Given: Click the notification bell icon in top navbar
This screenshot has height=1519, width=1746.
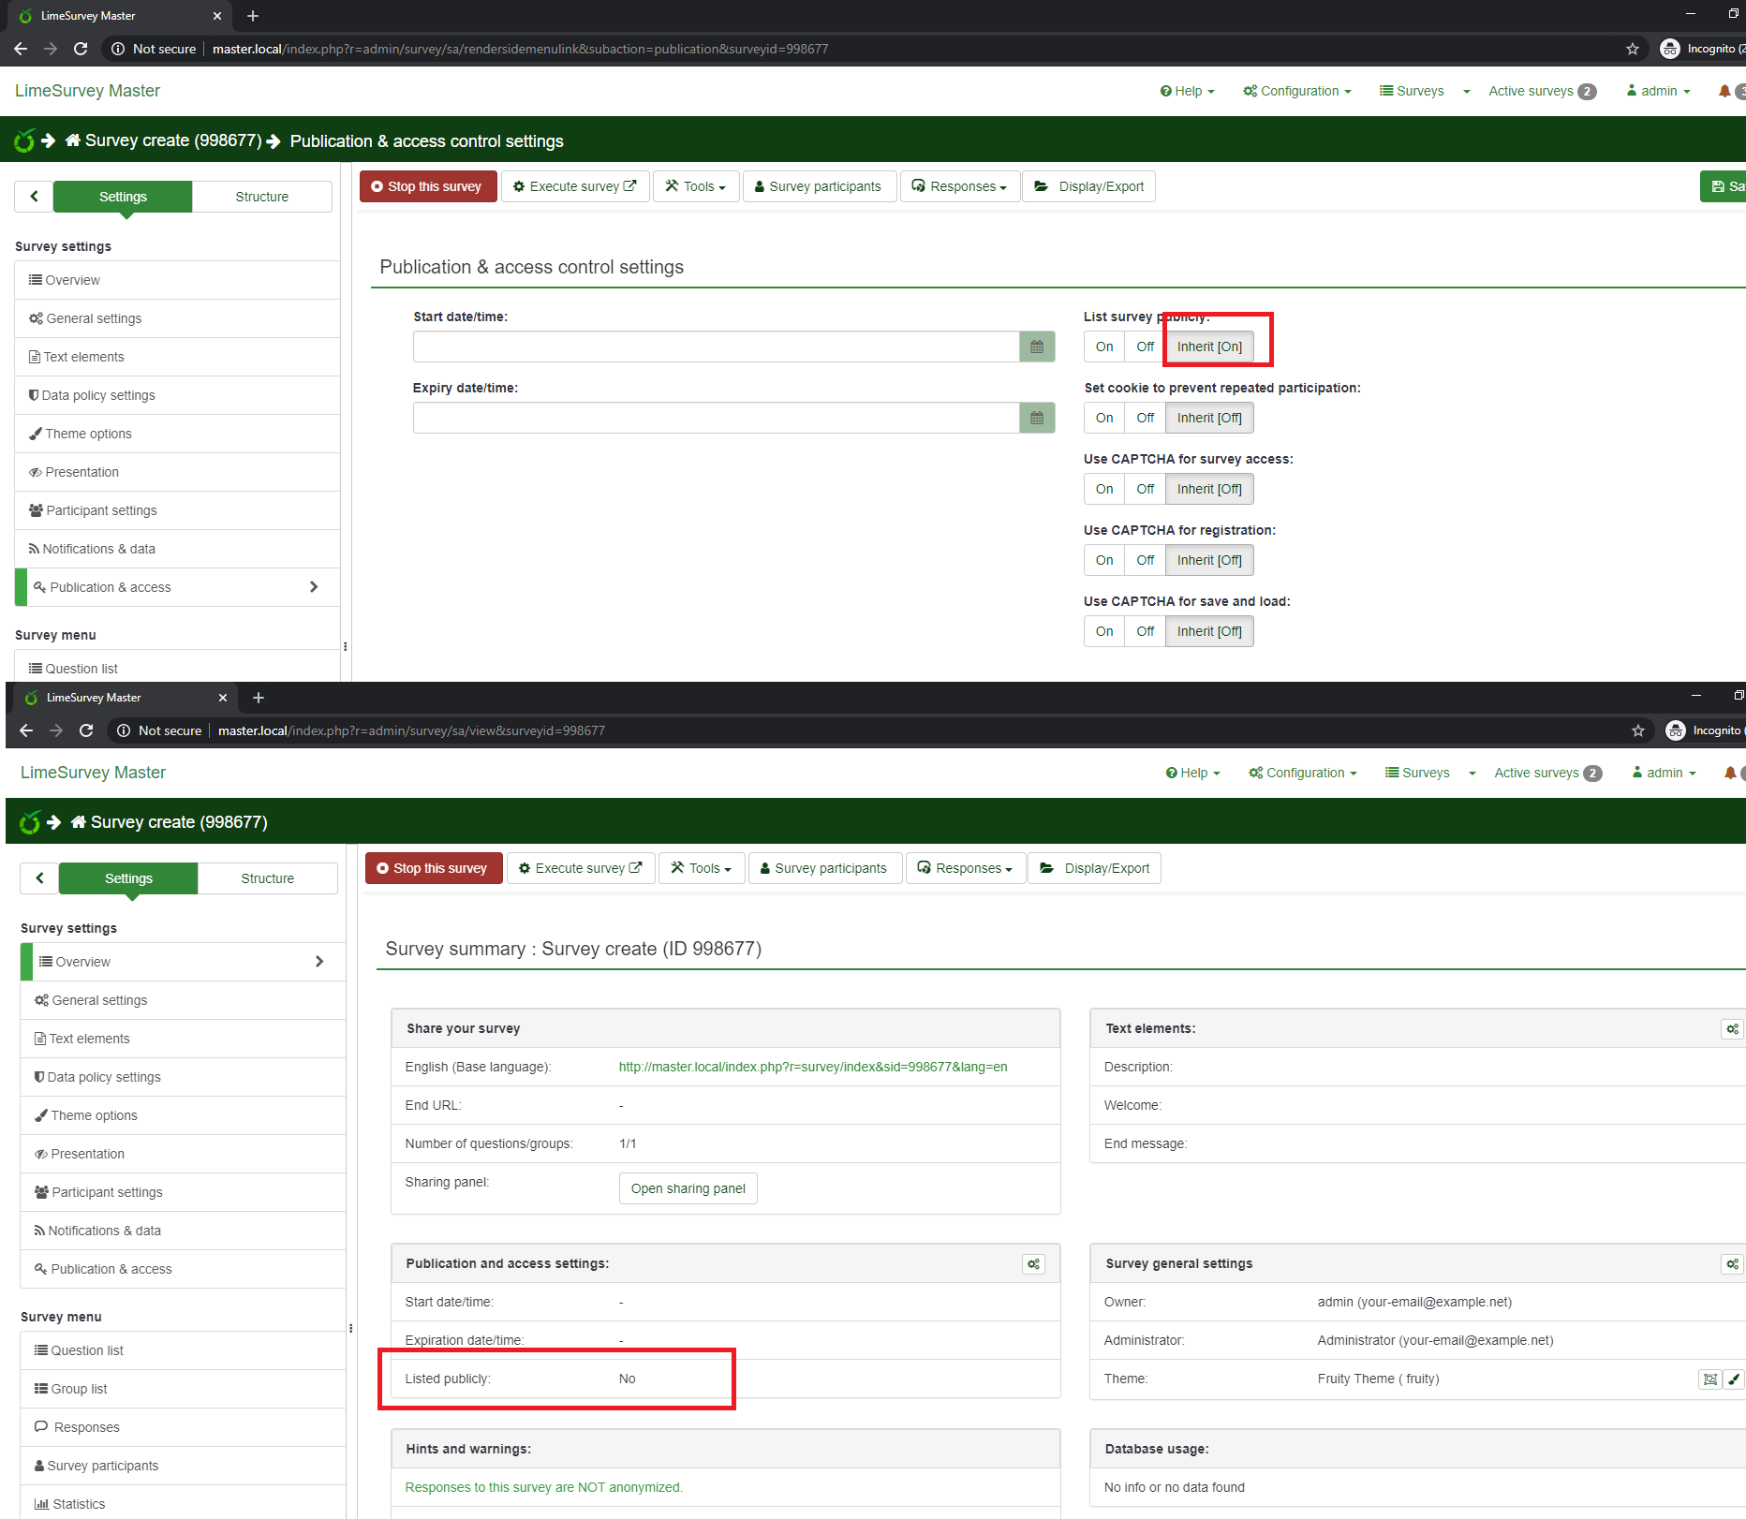Looking at the screenshot, I should coord(1724,91).
